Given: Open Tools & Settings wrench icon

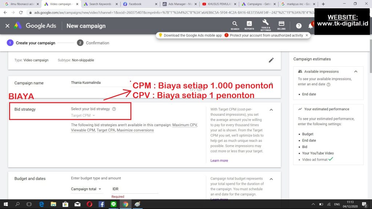Looking at the screenshot, I should (265, 25).
